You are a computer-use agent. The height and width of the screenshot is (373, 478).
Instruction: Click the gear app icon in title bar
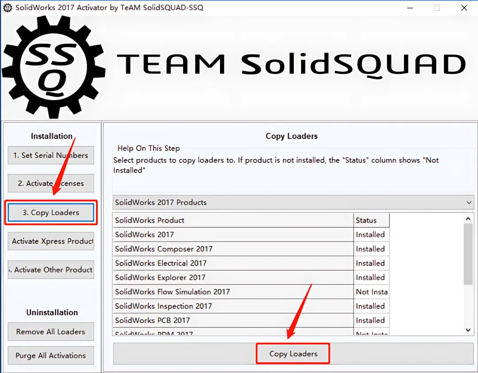point(8,8)
